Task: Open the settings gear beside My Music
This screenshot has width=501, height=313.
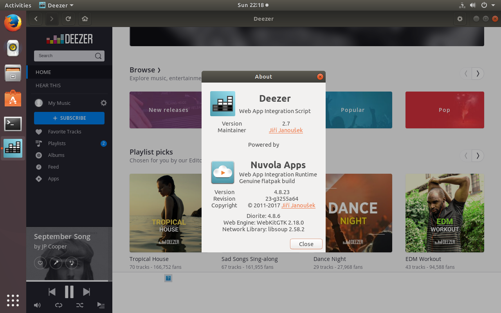Action: [104, 103]
